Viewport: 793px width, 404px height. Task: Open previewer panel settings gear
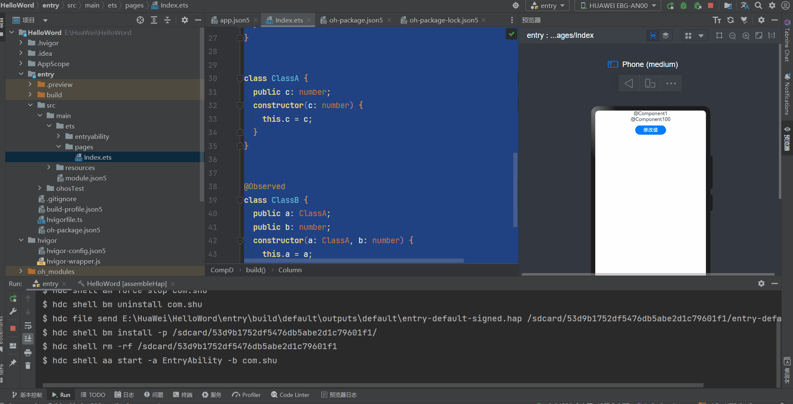761,20
